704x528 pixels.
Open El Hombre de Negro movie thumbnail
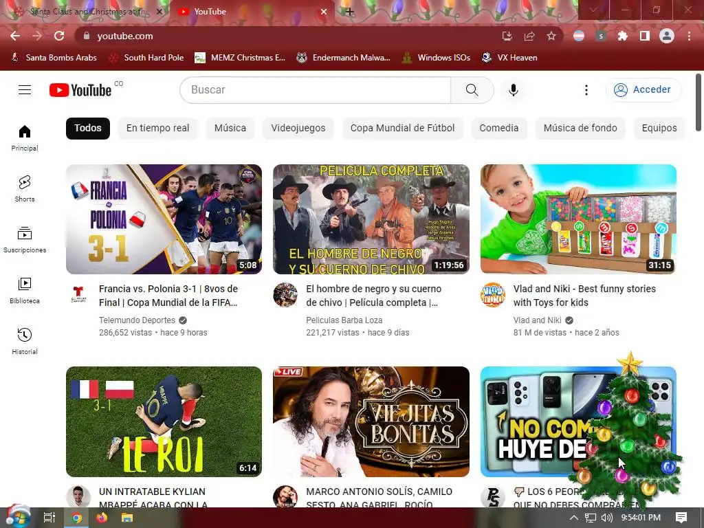click(371, 219)
